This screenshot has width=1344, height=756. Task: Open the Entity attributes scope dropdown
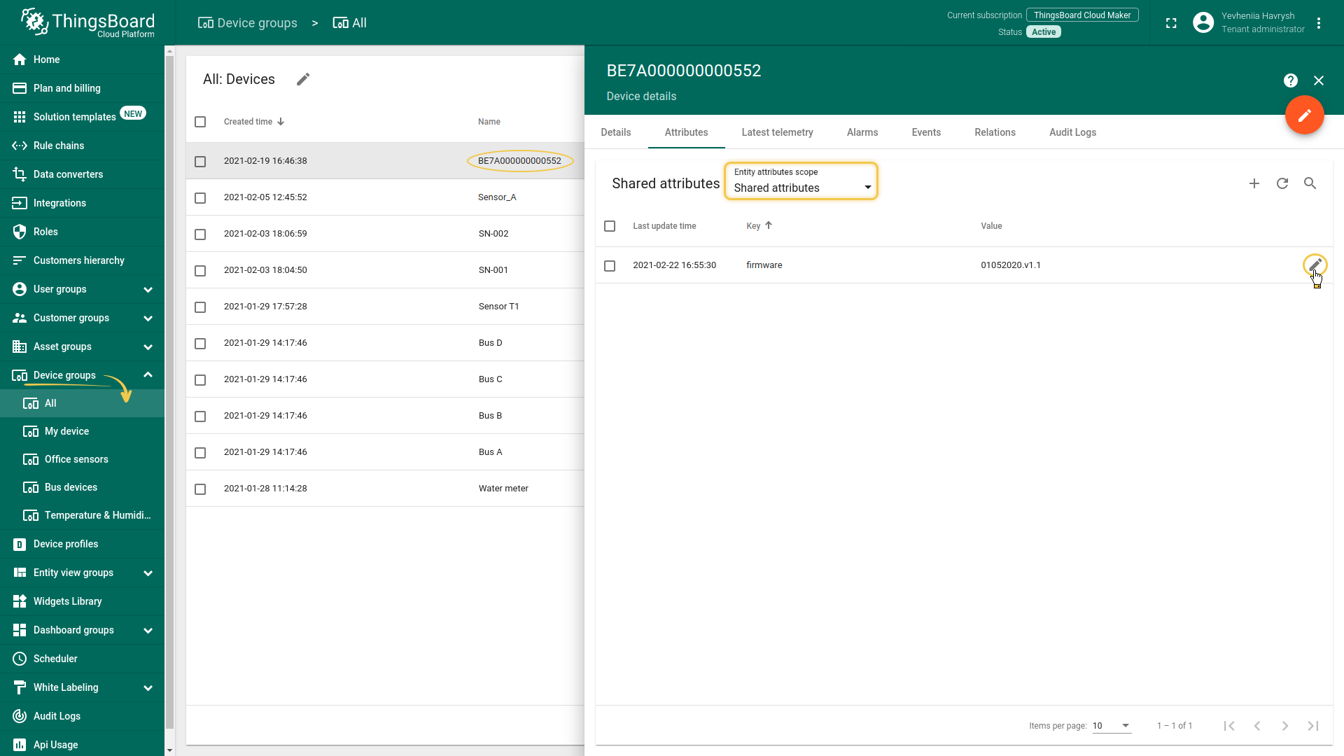[801, 182]
